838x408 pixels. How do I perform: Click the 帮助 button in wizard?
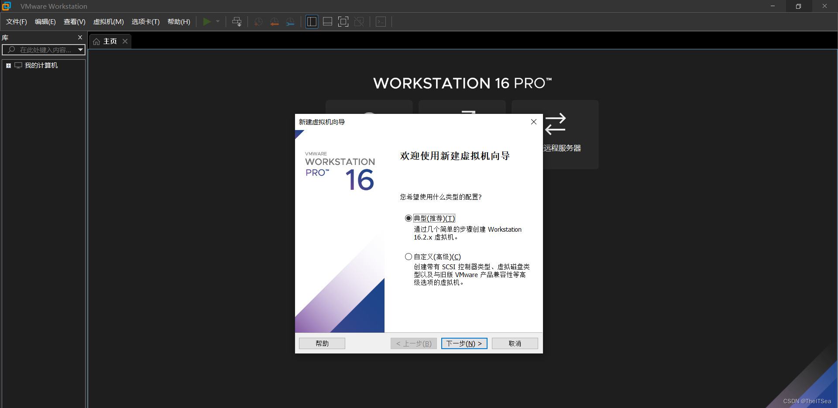click(322, 343)
